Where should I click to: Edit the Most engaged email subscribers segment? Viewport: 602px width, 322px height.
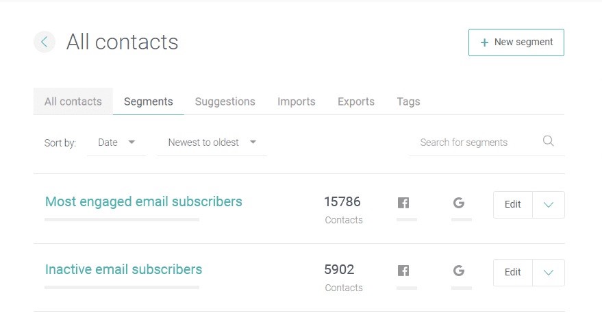pos(512,204)
